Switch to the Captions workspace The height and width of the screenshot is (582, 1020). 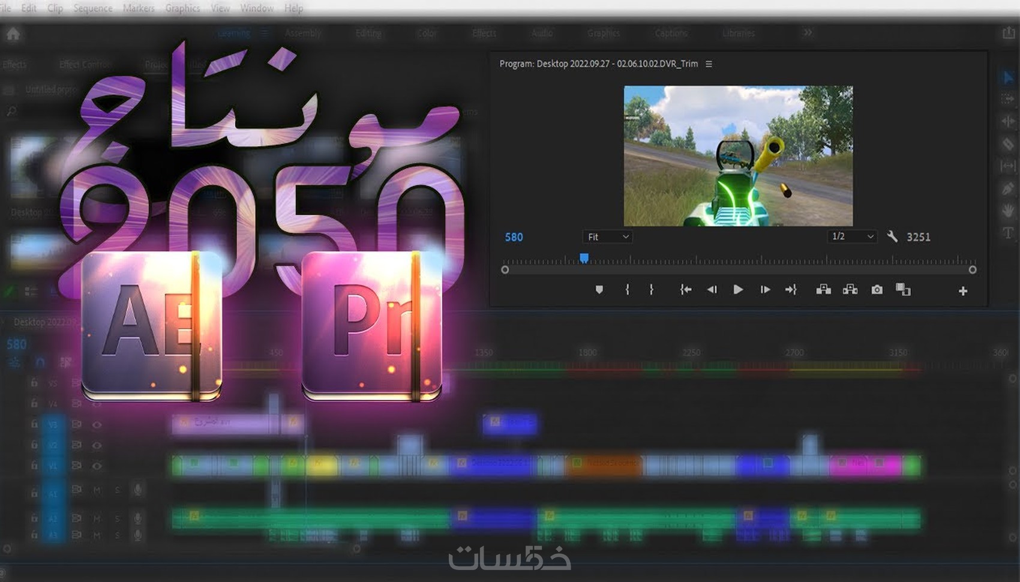671,33
